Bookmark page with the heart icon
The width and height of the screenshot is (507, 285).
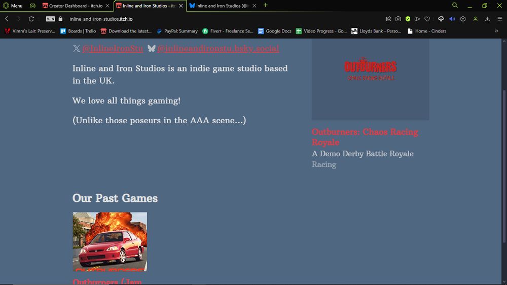point(427,19)
